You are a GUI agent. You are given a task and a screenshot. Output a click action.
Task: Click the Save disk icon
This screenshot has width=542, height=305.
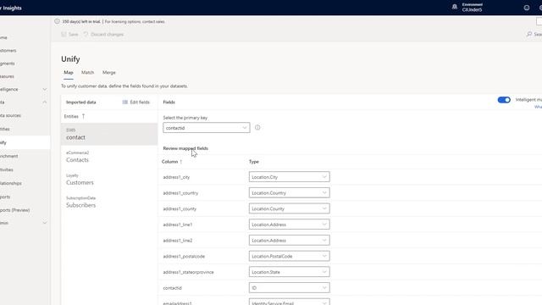64,34
